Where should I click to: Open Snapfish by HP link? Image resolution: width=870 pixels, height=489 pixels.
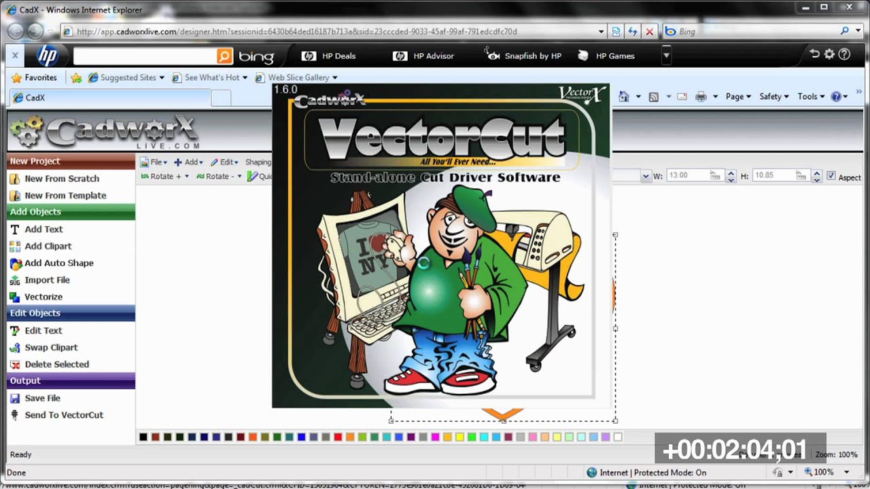[x=524, y=56]
